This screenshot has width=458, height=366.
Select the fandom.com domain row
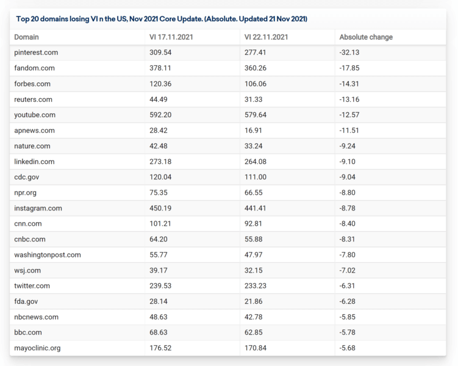(x=34, y=68)
